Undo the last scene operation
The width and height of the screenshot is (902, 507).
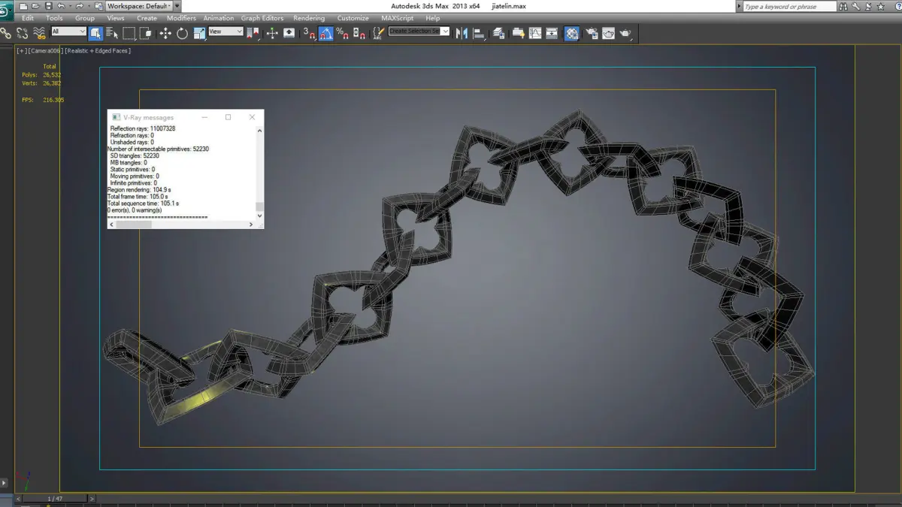[61, 6]
